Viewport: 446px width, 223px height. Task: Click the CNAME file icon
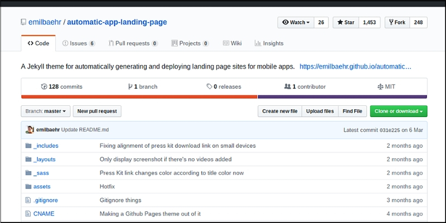(28, 214)
